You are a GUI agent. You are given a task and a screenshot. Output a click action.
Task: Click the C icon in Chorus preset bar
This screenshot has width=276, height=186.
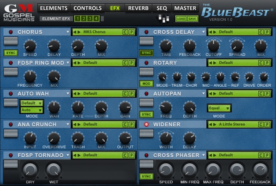[x=125, y=32]
